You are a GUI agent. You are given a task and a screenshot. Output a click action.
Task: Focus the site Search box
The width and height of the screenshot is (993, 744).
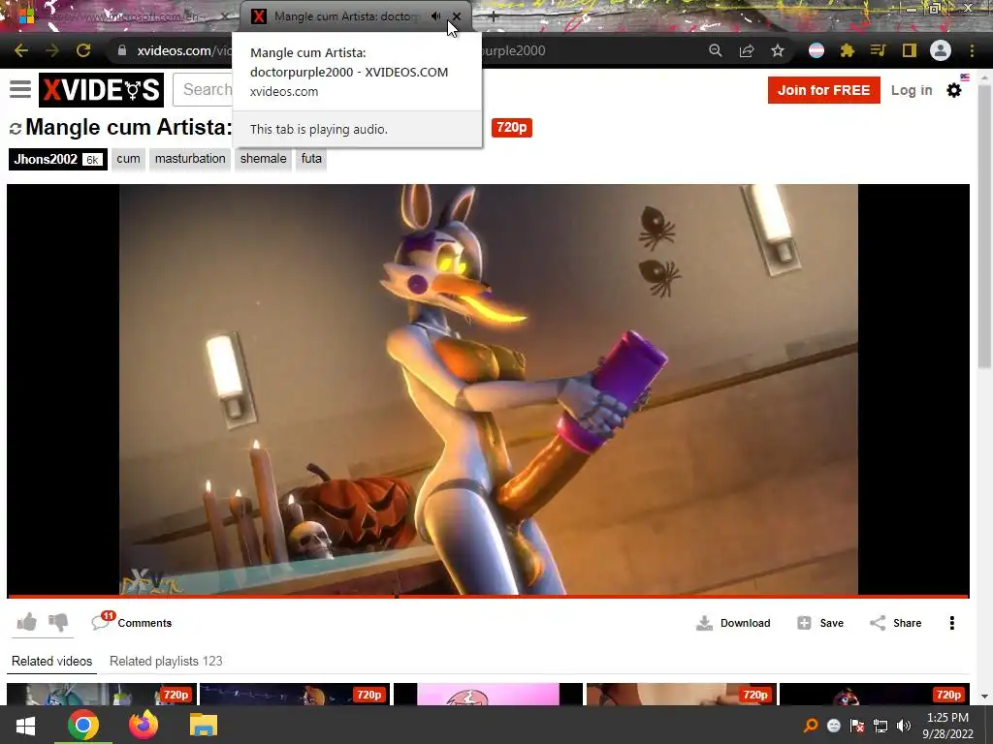[204, 89]
